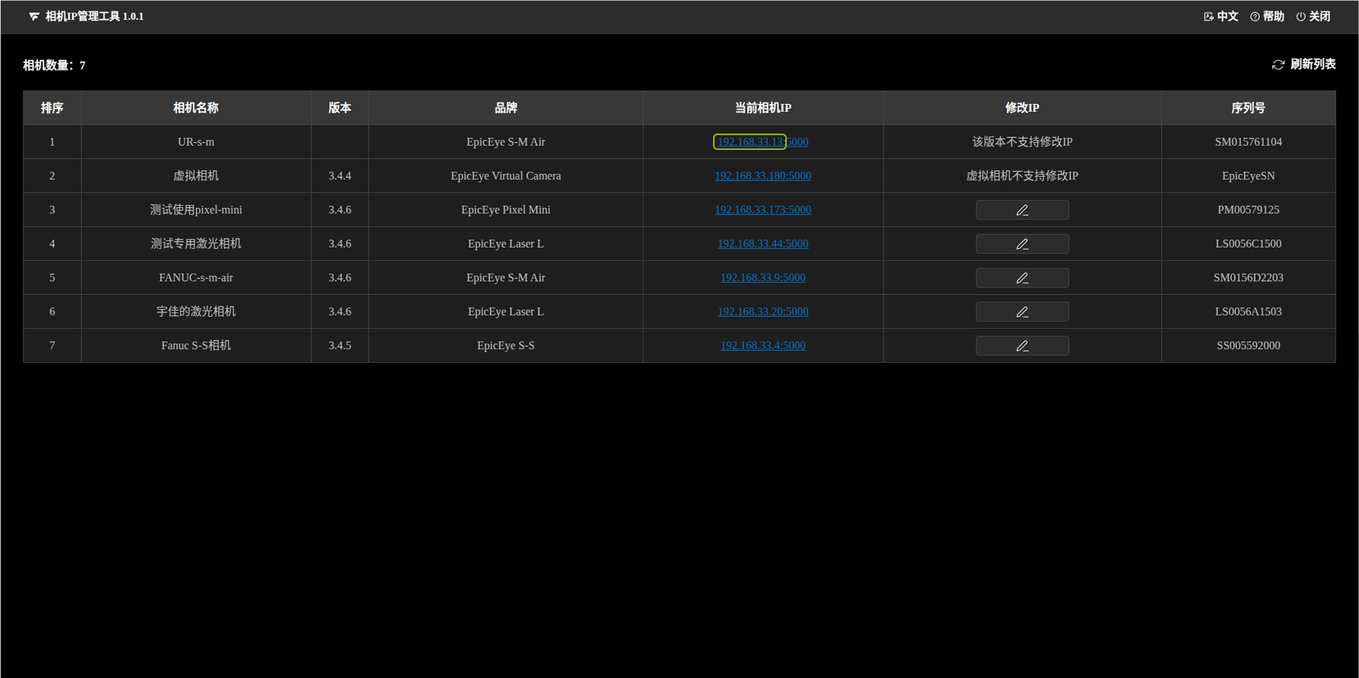Open IP link 192.168.33.20:5000
This screenshot has width=1359, height=678.
click(762, 312)
